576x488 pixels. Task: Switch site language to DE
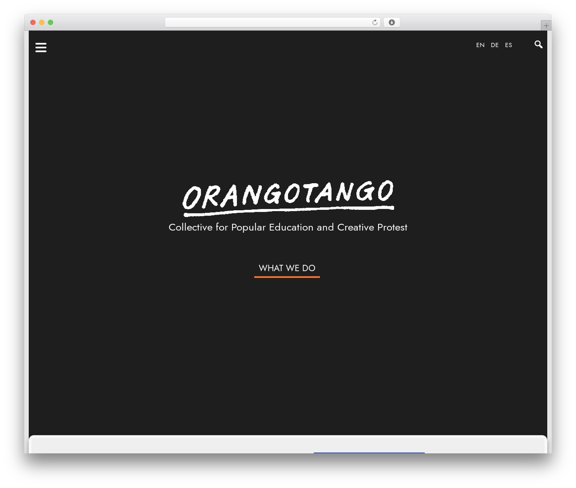(495, 45)
